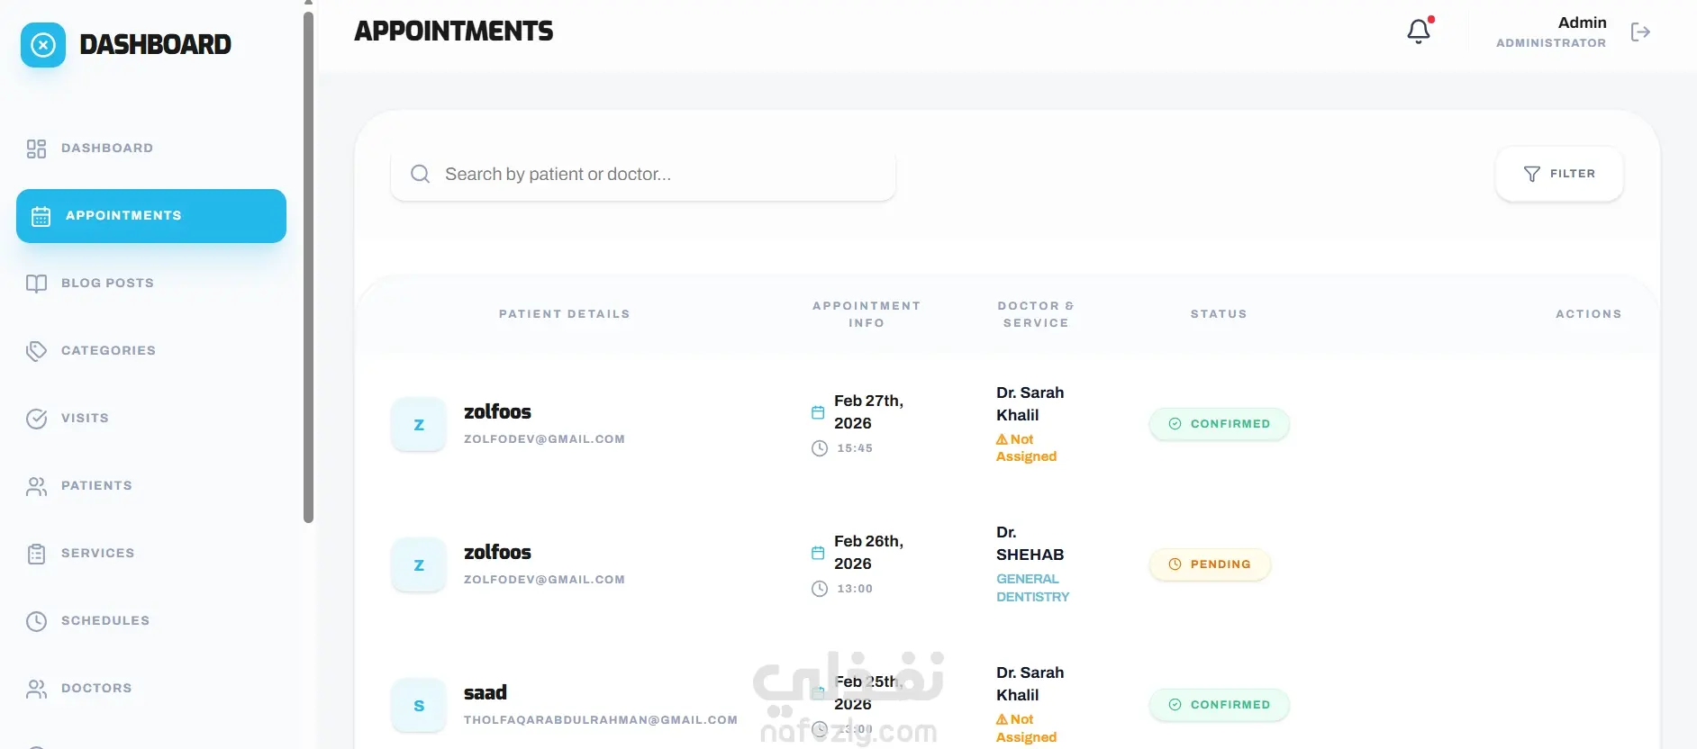This screenshot has width=1697, height=749.
Task: Click Dr. SHEHAB doctor name
Action: click(1030, 544)
